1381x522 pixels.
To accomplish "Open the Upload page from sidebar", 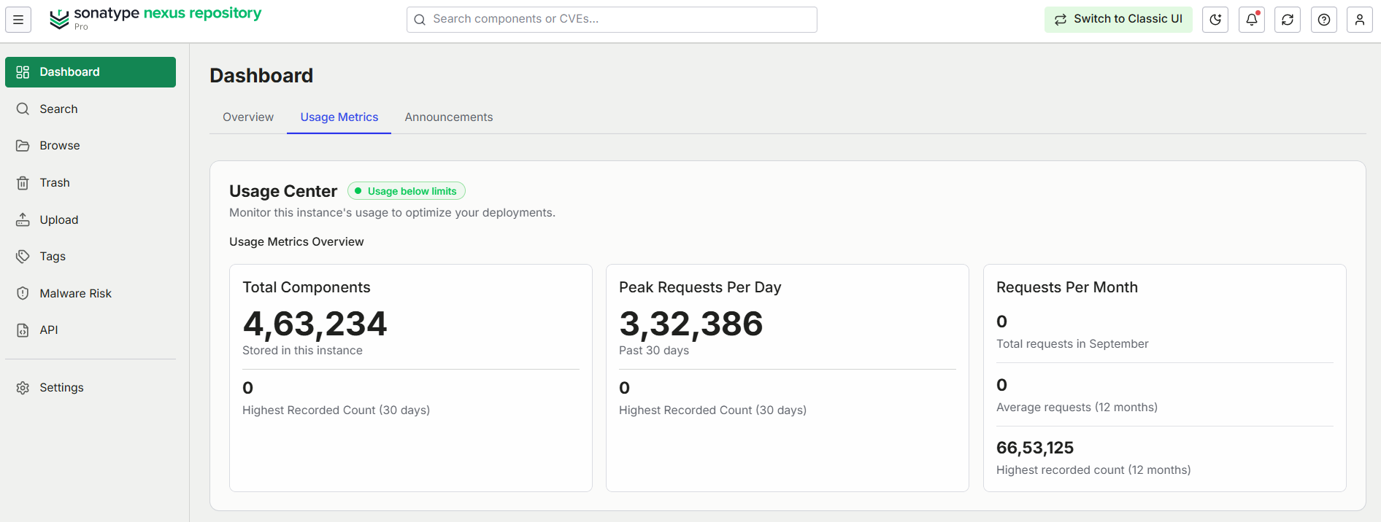I will coord(91,219).
